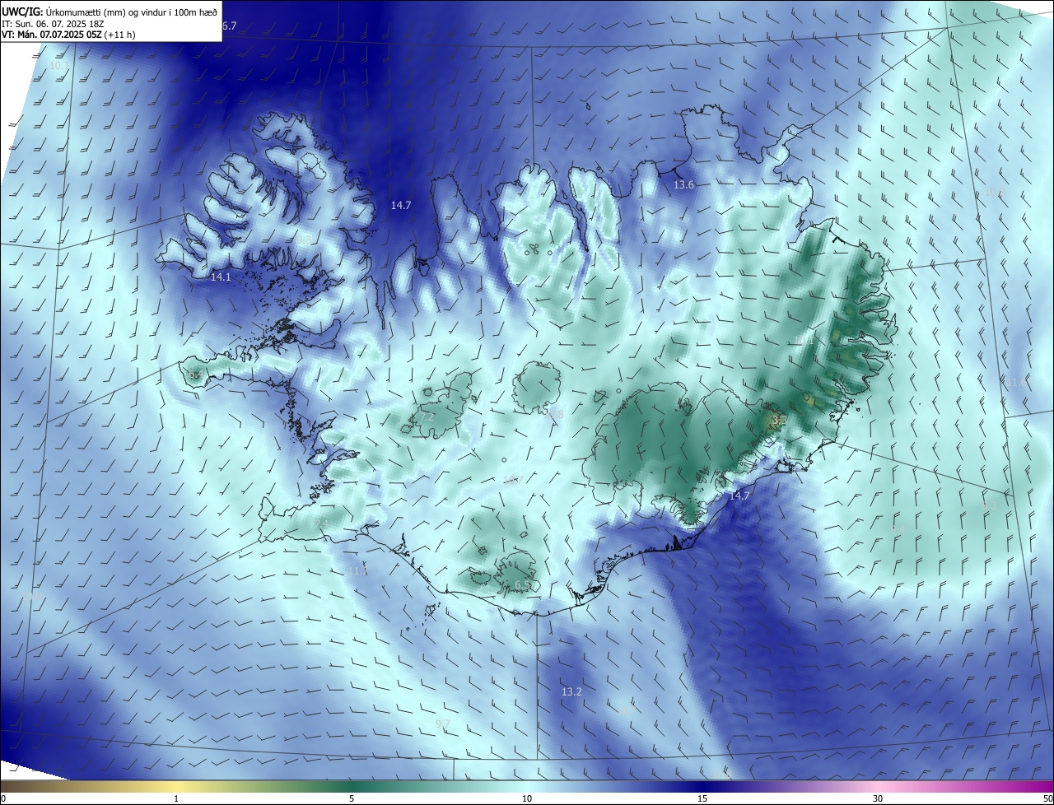Click the 13.2 value south of Iceland
This screenshot has width=1054, height=805.
coord(571,692)
